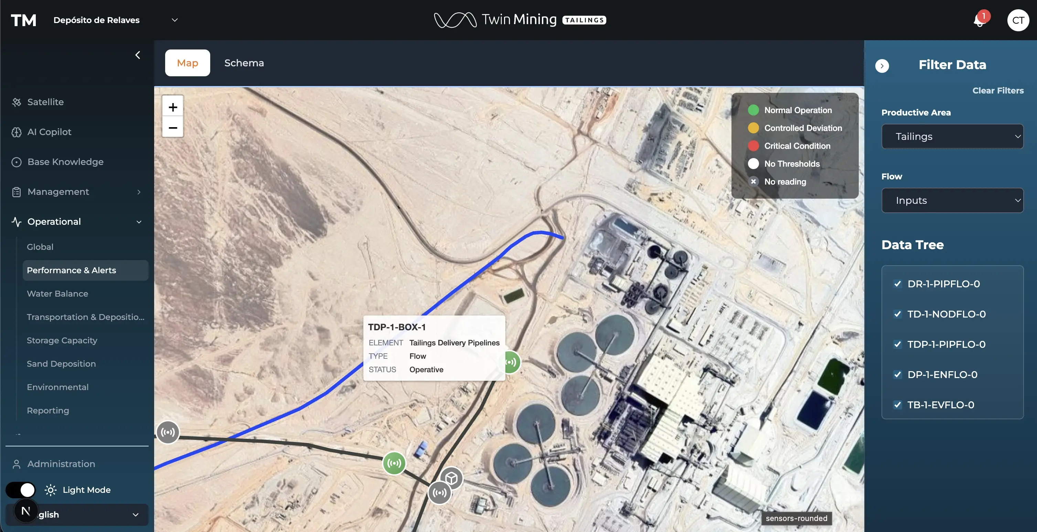Open Base Knowledge section
Image resolution: width=1037 pixels, height=532 pixels.
66,162
